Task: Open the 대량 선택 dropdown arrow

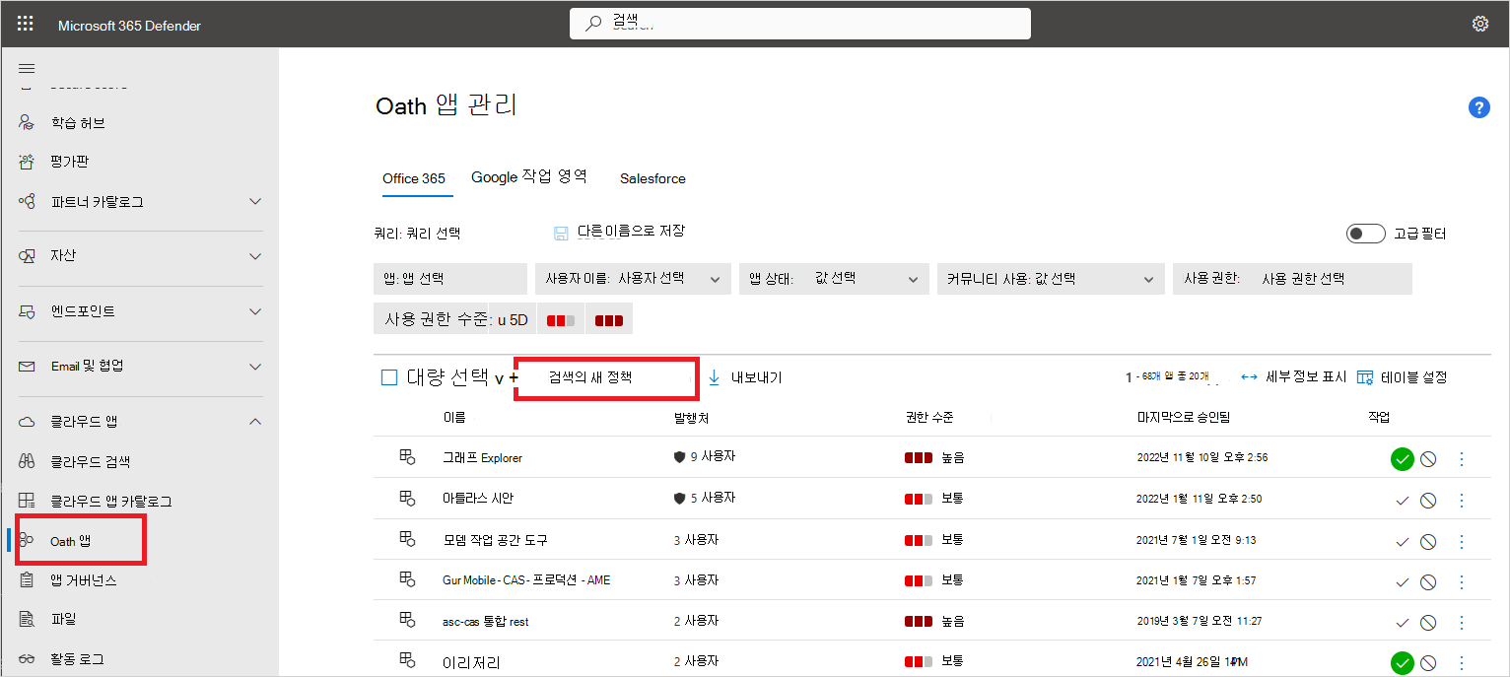Action: (499, 377)
